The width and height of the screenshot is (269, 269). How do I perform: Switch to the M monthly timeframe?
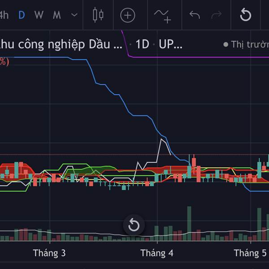click(57, 15)
